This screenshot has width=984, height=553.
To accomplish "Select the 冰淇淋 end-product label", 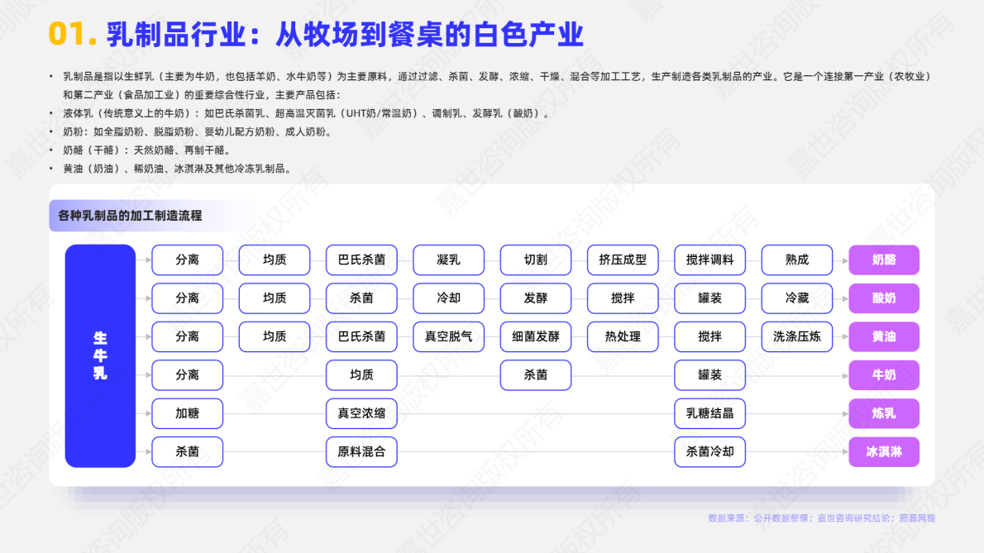I will pos(883,452).
